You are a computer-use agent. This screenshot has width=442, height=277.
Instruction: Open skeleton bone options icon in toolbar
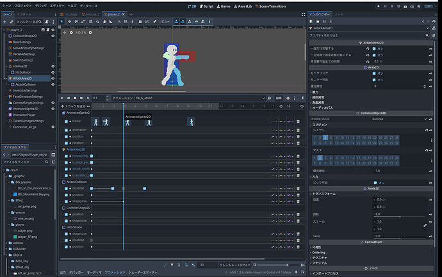155,21
